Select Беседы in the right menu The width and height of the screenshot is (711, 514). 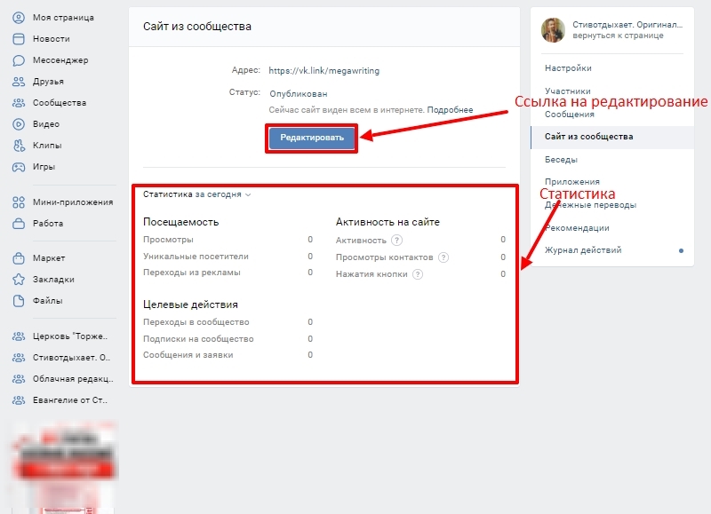click(x=561, y=160)
